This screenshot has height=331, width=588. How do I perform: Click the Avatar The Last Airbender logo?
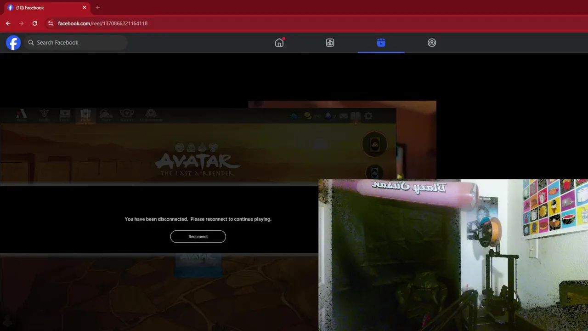198,160
